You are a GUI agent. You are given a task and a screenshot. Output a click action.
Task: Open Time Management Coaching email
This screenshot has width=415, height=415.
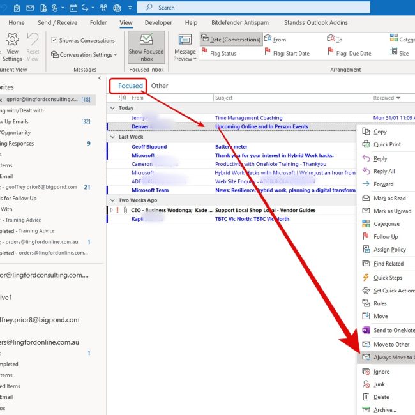click(x=248, y=118)
